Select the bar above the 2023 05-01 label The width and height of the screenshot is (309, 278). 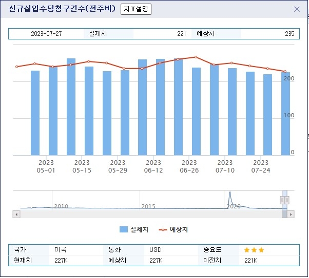click(53, 111)
